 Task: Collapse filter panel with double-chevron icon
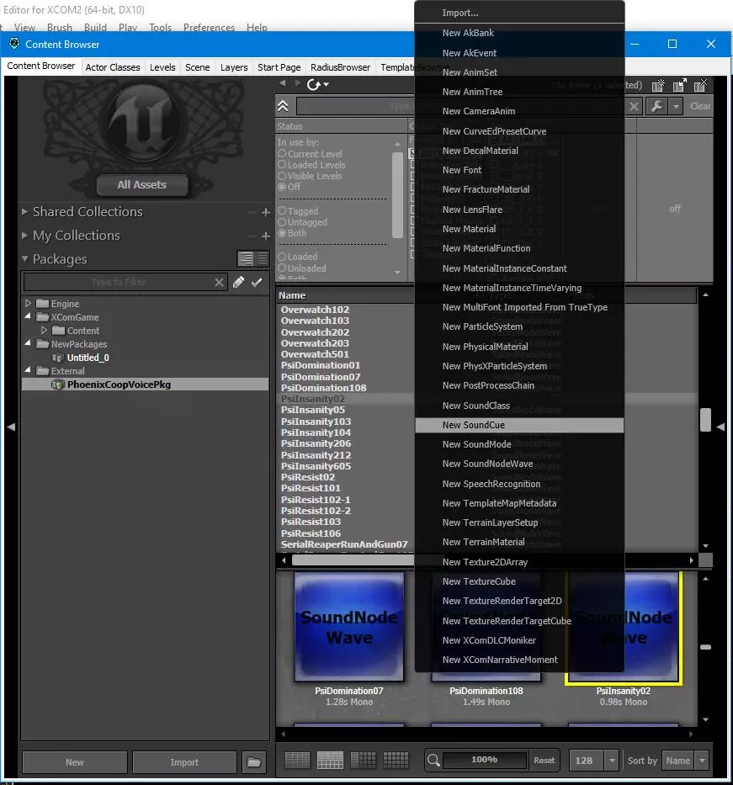click(283, 106)
